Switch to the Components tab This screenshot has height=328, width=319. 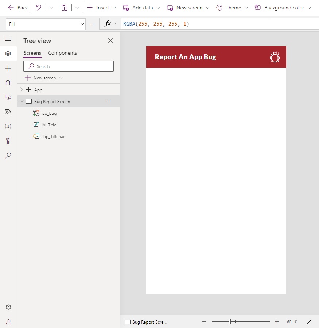click(63, 53)
